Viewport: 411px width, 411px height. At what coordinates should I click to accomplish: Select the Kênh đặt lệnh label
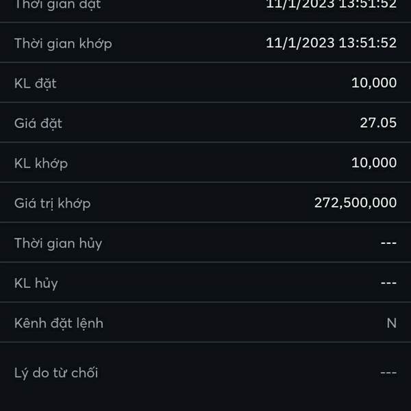(59, 323)
